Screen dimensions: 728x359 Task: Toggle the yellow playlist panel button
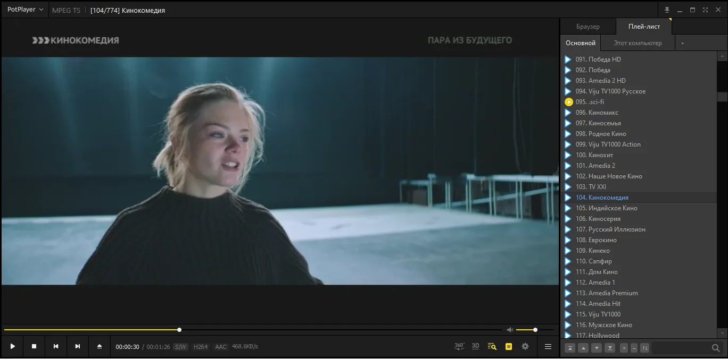(509, 346)
